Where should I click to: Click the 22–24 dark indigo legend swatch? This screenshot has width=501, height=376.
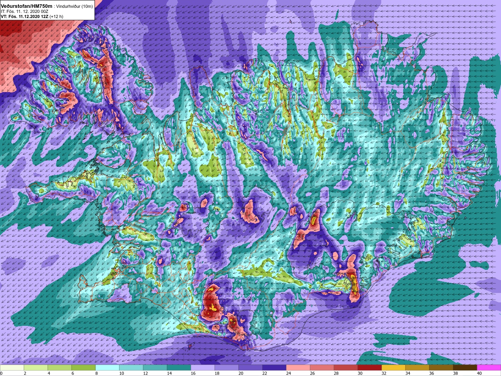coord(274,367)
